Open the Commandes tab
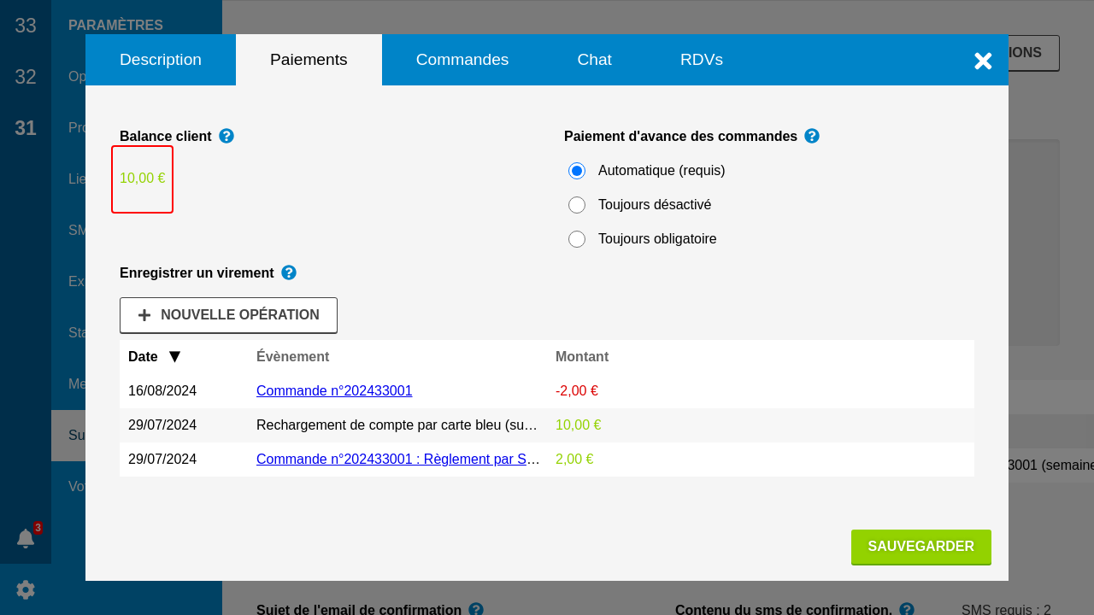Screen dimensions: 1094x615 pyautogui.click(x=462, y=60)
